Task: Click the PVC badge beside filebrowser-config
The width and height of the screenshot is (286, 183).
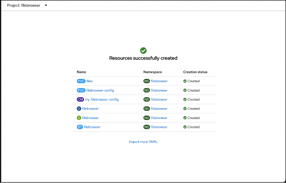Action: pyautogui.click(x=81, y=90)
